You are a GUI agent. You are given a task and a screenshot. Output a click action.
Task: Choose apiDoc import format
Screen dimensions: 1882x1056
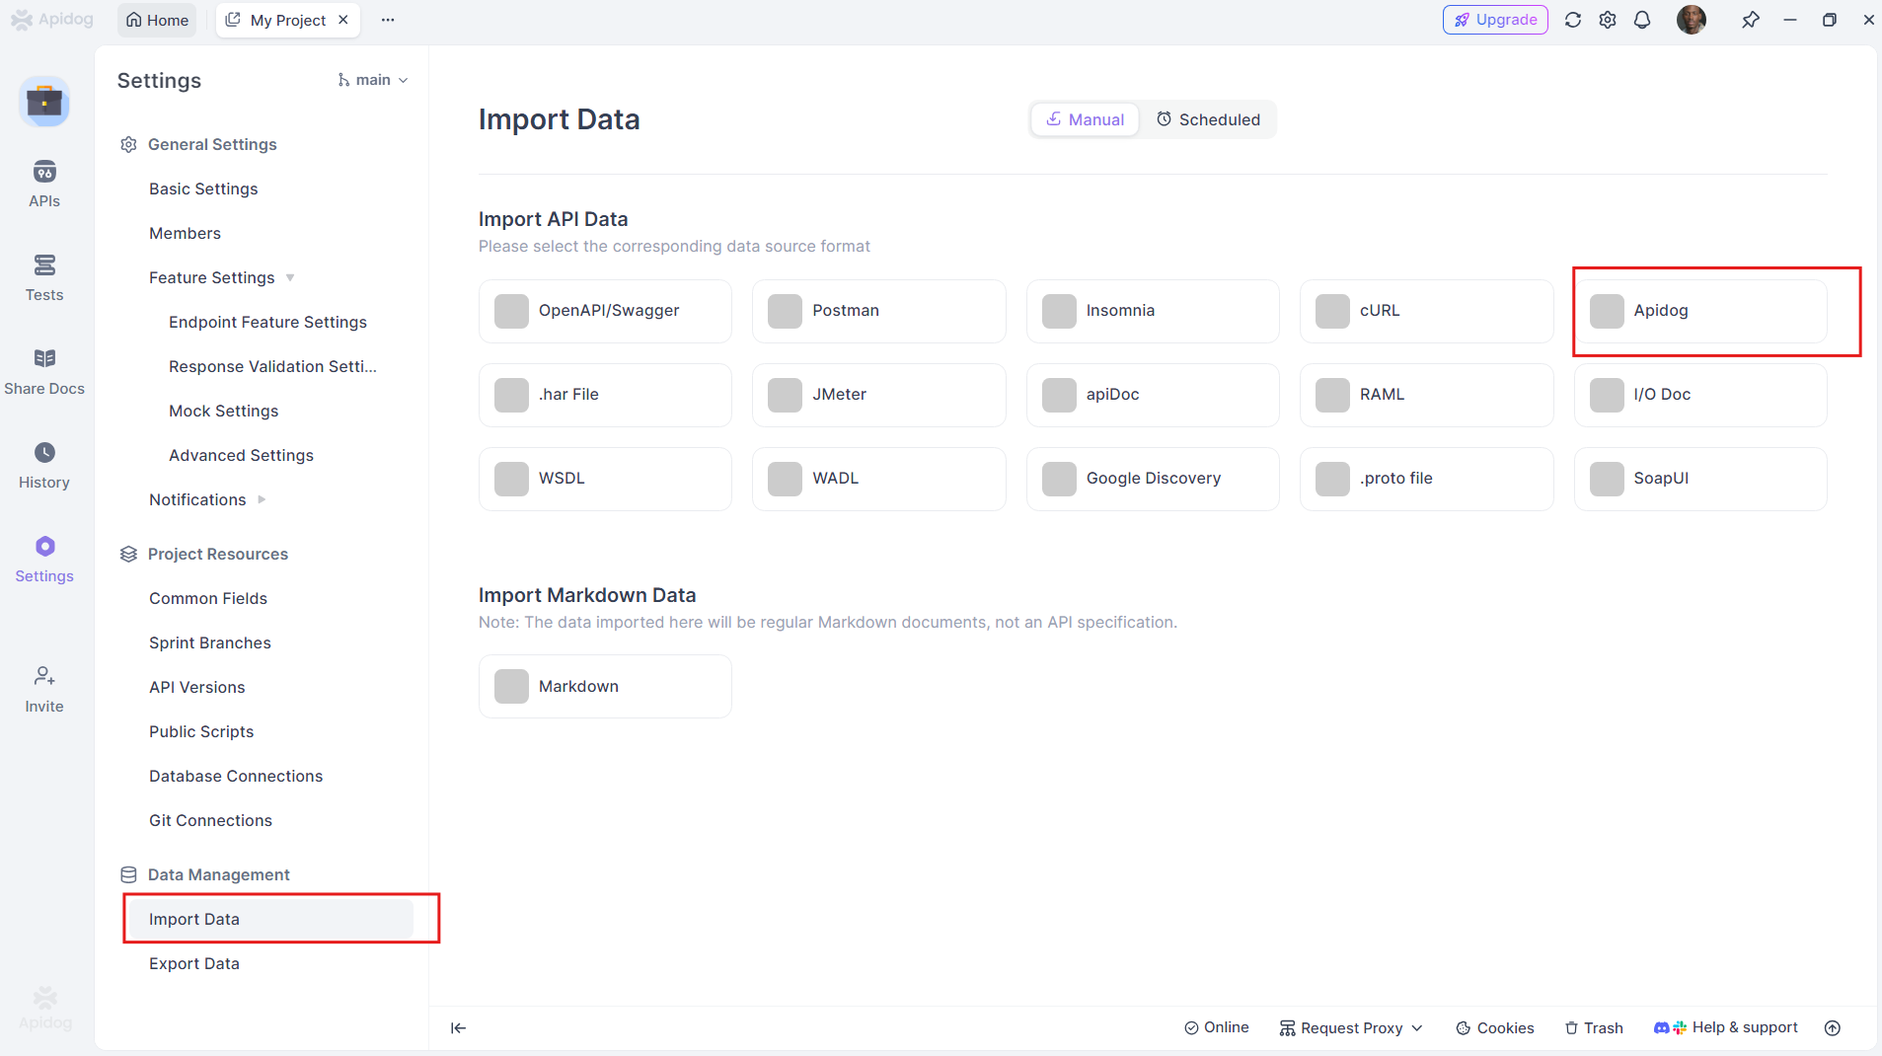[1153, 395]
